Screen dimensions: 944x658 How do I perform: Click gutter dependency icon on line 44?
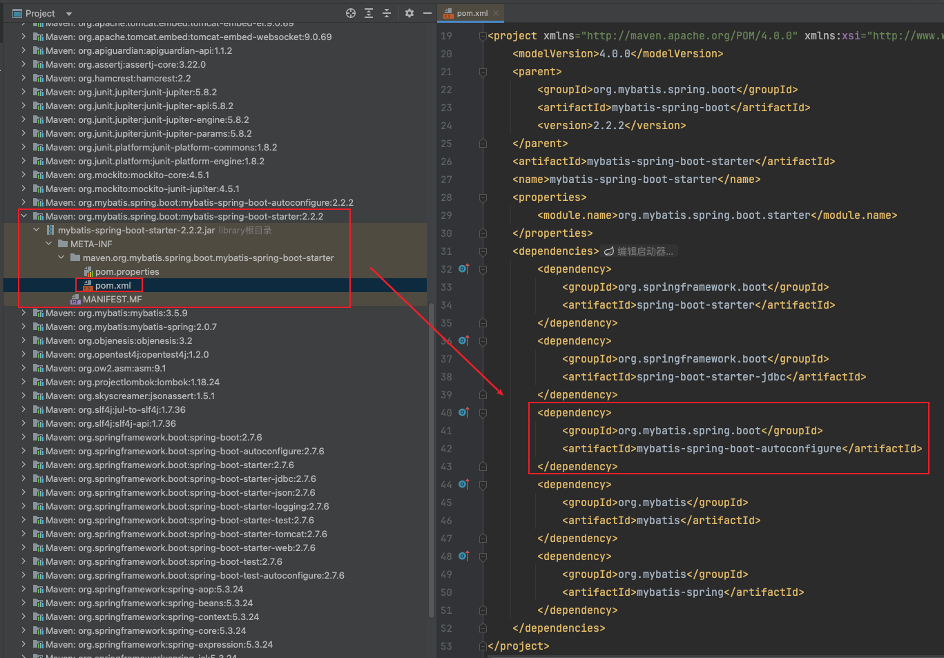(x=463, y=485)
